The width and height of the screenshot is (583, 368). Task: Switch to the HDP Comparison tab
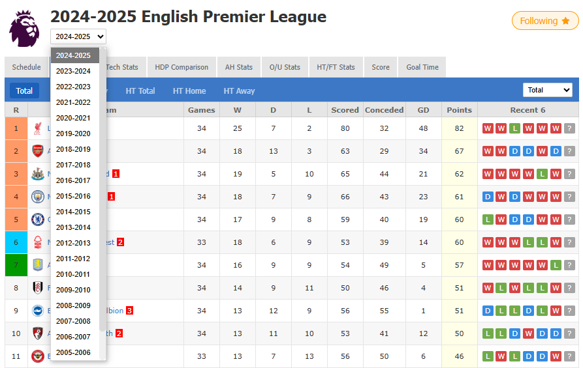click(x=181, y=67)
